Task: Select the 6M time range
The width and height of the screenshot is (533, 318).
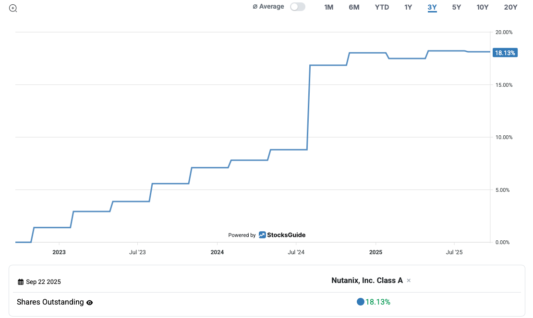Action: pyautogui.click(x=354, y=7)
